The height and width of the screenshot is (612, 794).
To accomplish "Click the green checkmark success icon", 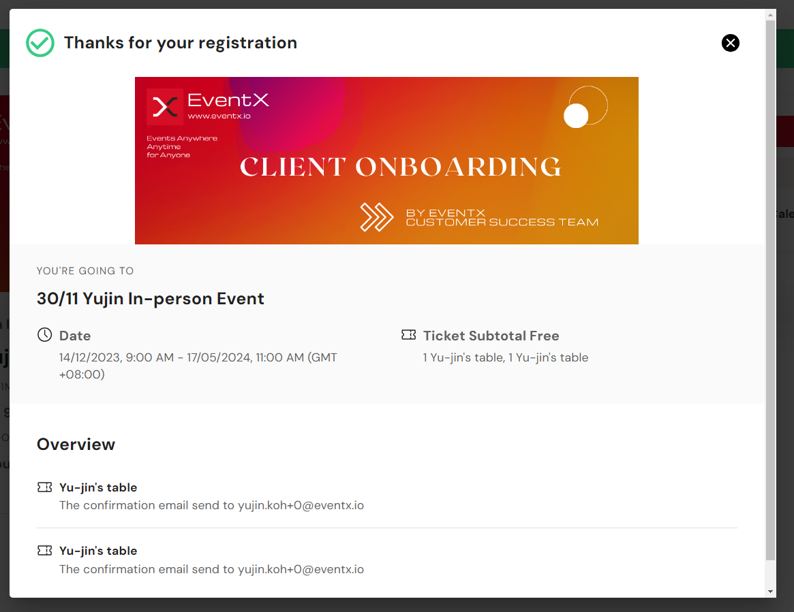I will point(40,43).
